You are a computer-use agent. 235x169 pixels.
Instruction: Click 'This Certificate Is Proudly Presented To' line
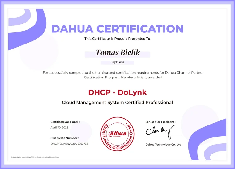[117, 39]
